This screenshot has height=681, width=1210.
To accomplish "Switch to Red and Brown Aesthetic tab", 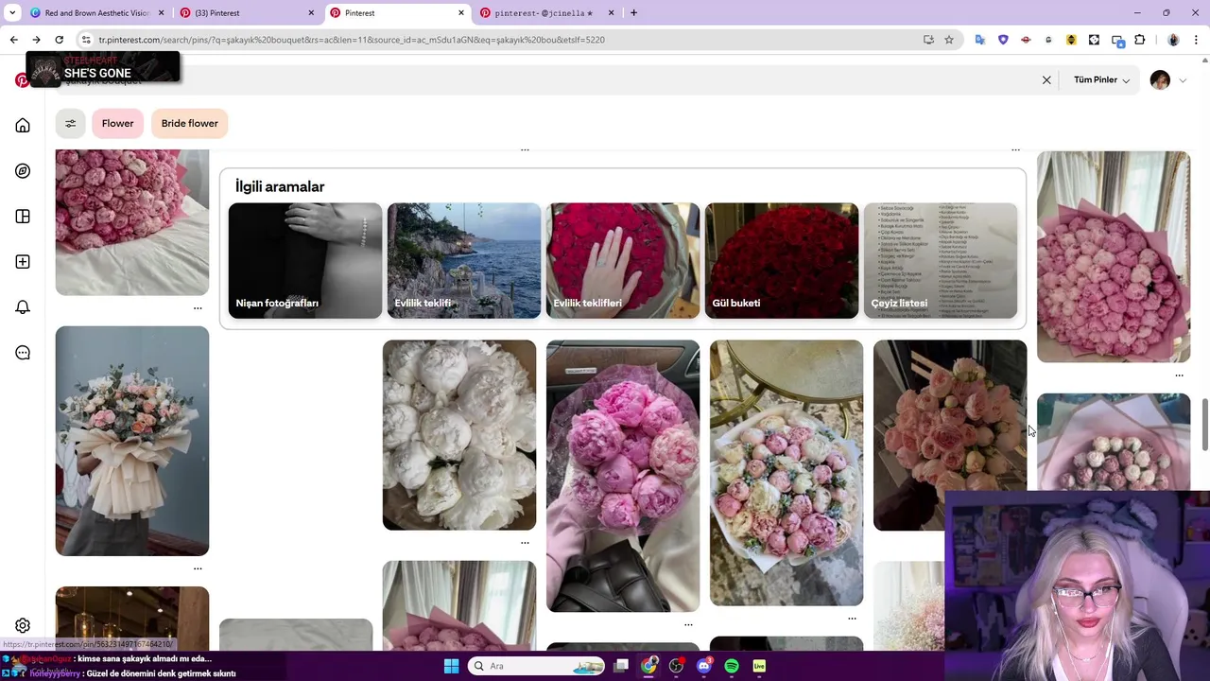I will pyautogui.click(x=96, y=13).
